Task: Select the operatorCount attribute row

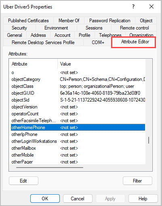Action: coord(78,114)
